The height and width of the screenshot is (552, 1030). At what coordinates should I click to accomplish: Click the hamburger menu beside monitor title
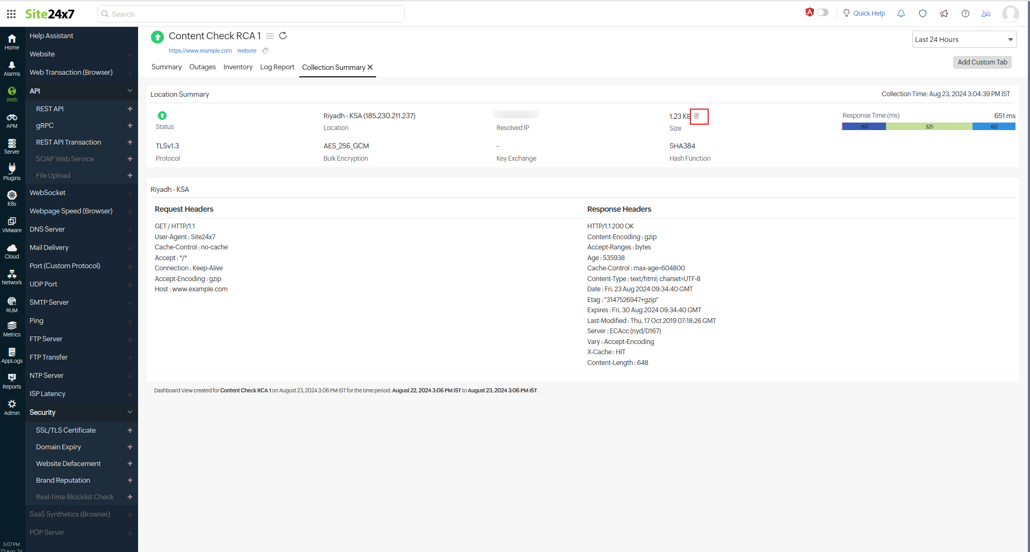pos(270,36)
